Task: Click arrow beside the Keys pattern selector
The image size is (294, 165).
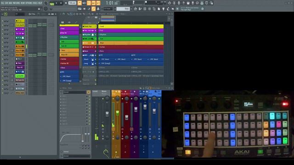Action: 115,9
